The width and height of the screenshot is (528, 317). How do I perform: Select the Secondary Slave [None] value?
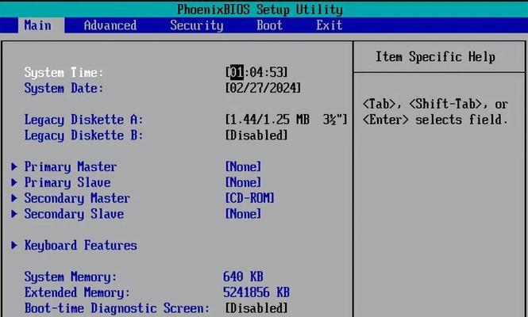pos(243,214)
